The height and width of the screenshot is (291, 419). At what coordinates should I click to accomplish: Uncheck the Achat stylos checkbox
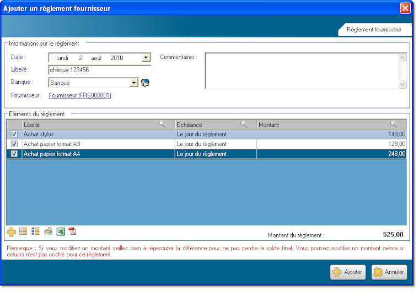coord(14,134)
